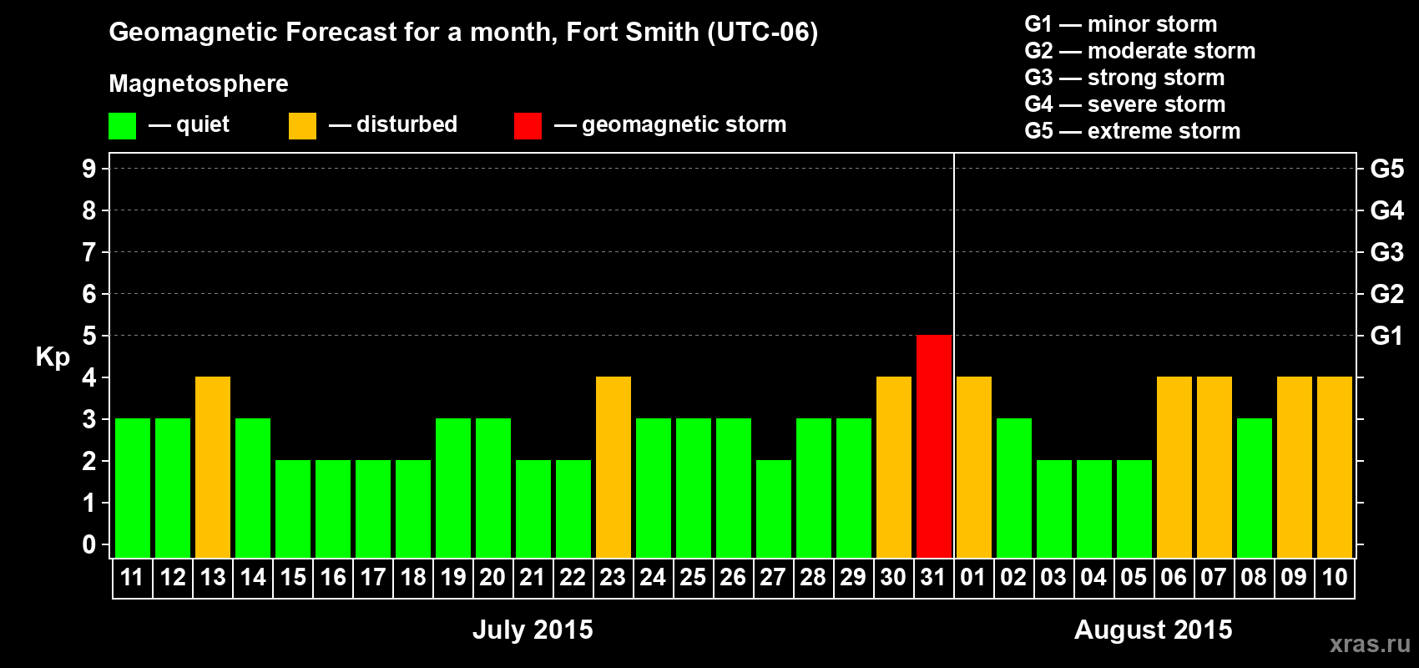Click 'G4 — severe storm' legend line
The width and height of the screenshot is (1419, 668).
pos(1125,104)
